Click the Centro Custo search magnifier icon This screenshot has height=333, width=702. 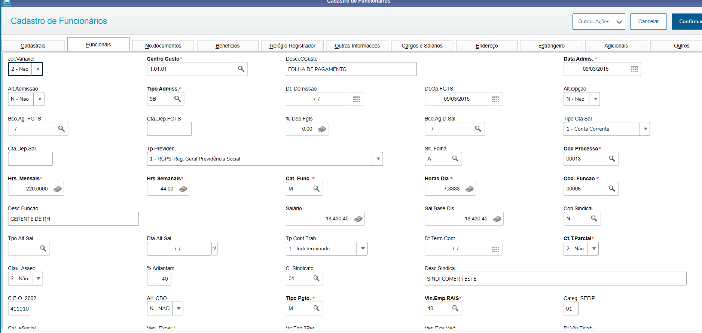[241, 69]
